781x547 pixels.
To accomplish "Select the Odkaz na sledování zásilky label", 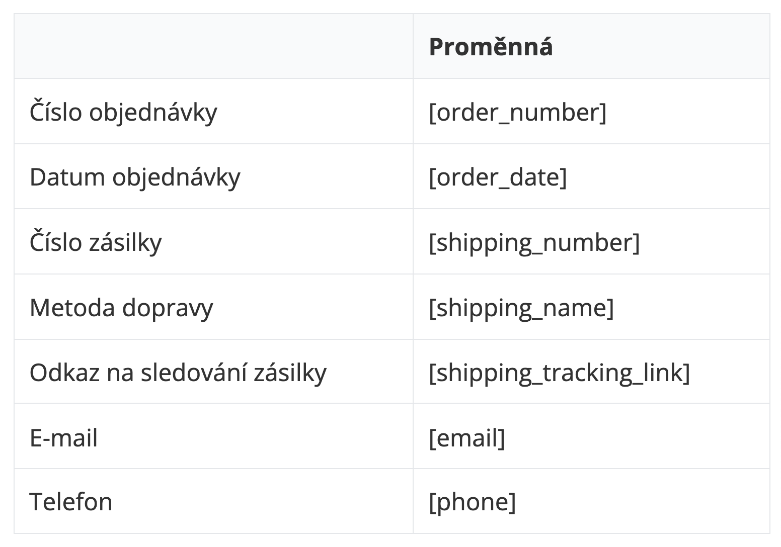I will (x=178, y=373).
